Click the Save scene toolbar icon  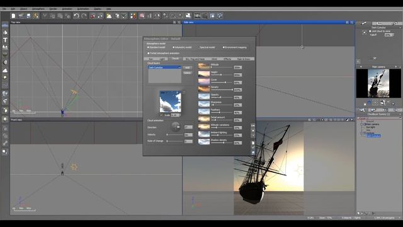(28, 16)
